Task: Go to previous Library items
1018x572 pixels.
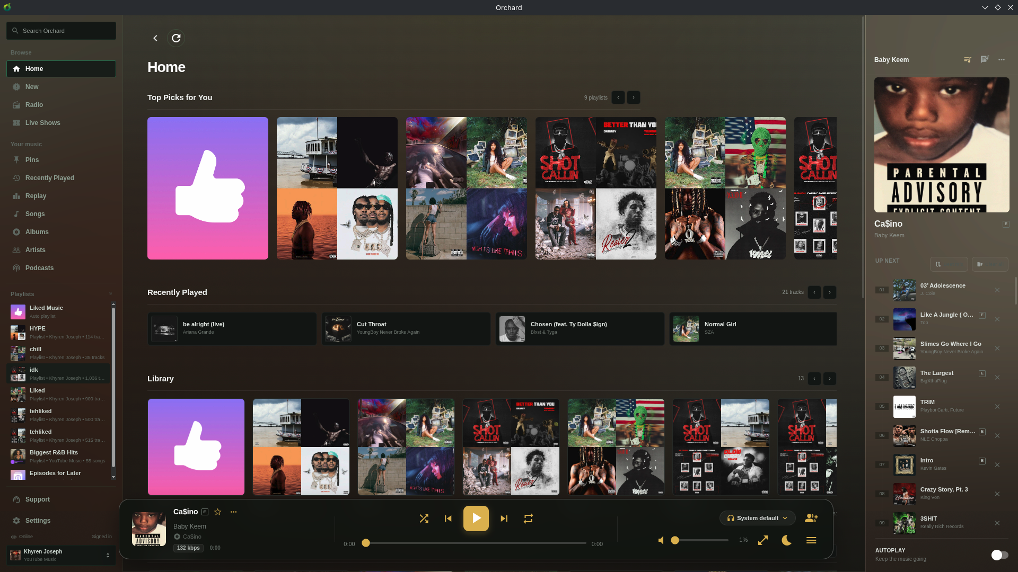Action: coord(814,379)
